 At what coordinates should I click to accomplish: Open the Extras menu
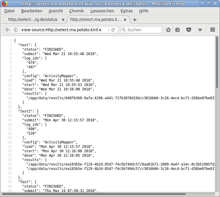pos(127,11)
